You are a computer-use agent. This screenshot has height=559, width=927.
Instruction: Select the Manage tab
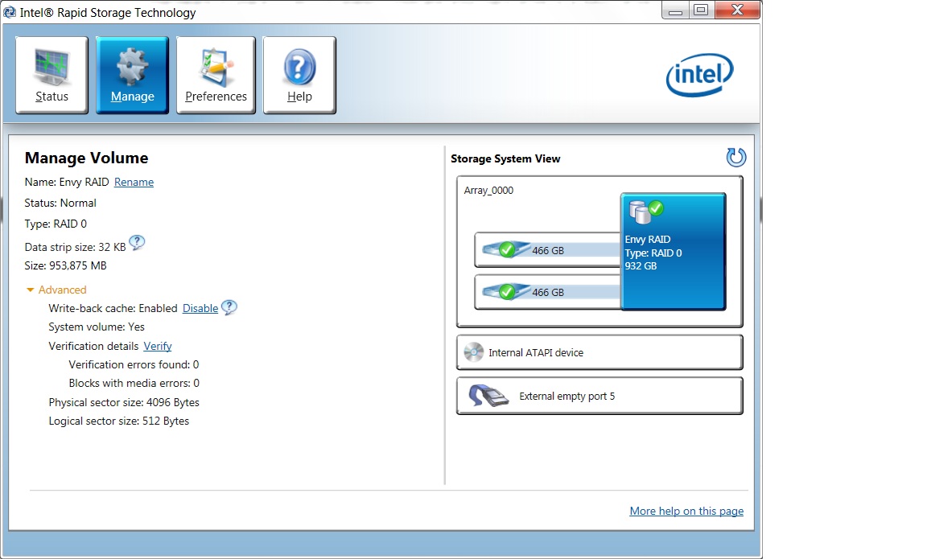(x=133, y=75)
